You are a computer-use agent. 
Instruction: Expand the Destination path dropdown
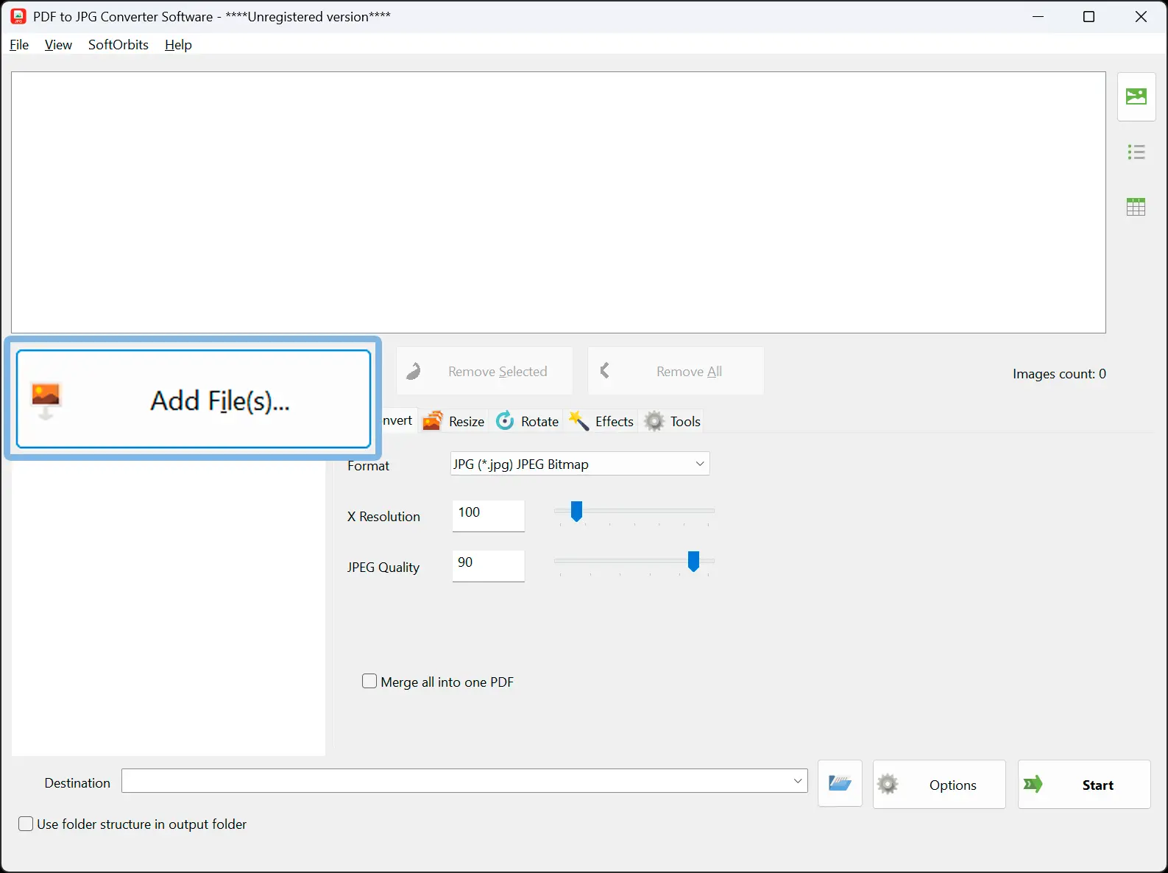798,781
